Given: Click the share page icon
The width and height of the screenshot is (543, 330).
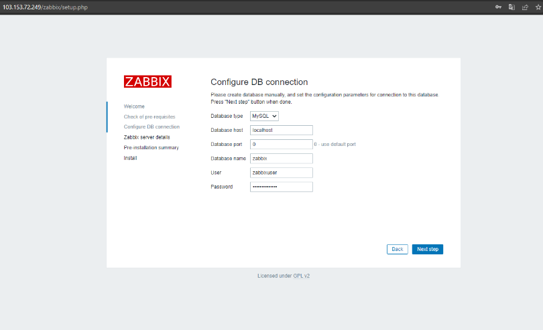Looking at the screenshot, I should (525, 7).
